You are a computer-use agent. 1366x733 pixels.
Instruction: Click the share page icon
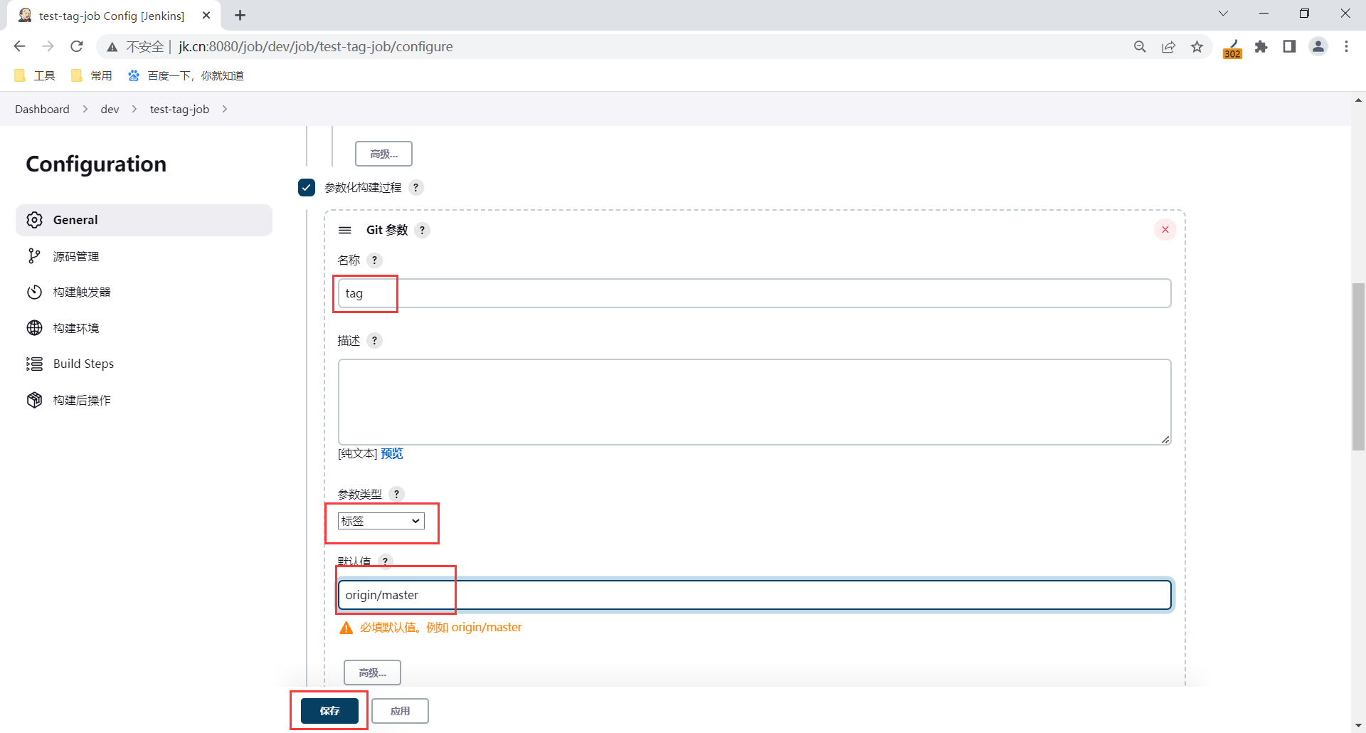(1168, 46)
